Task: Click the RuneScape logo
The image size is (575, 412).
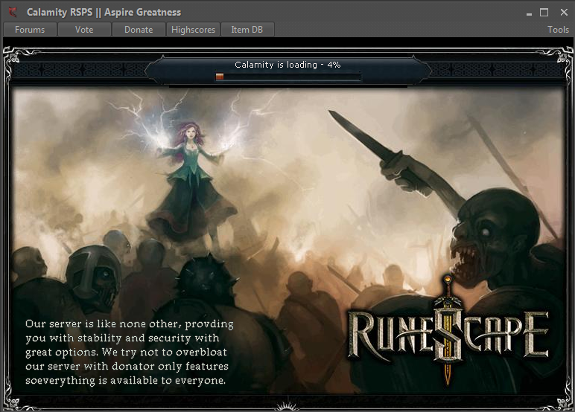Action: tap(448, 332)
